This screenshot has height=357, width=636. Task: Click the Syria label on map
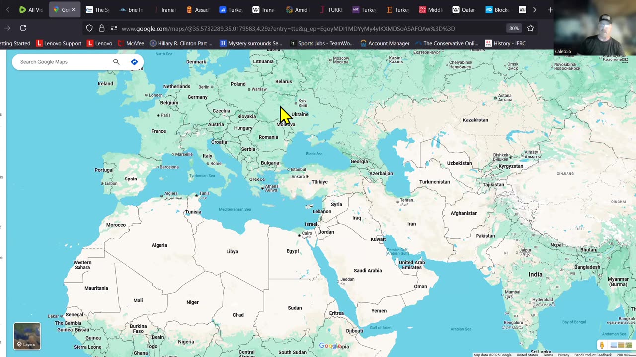(x=336, y=204)
